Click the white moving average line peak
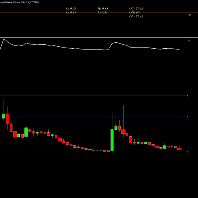The image size is (198, 198). point(4,39)
